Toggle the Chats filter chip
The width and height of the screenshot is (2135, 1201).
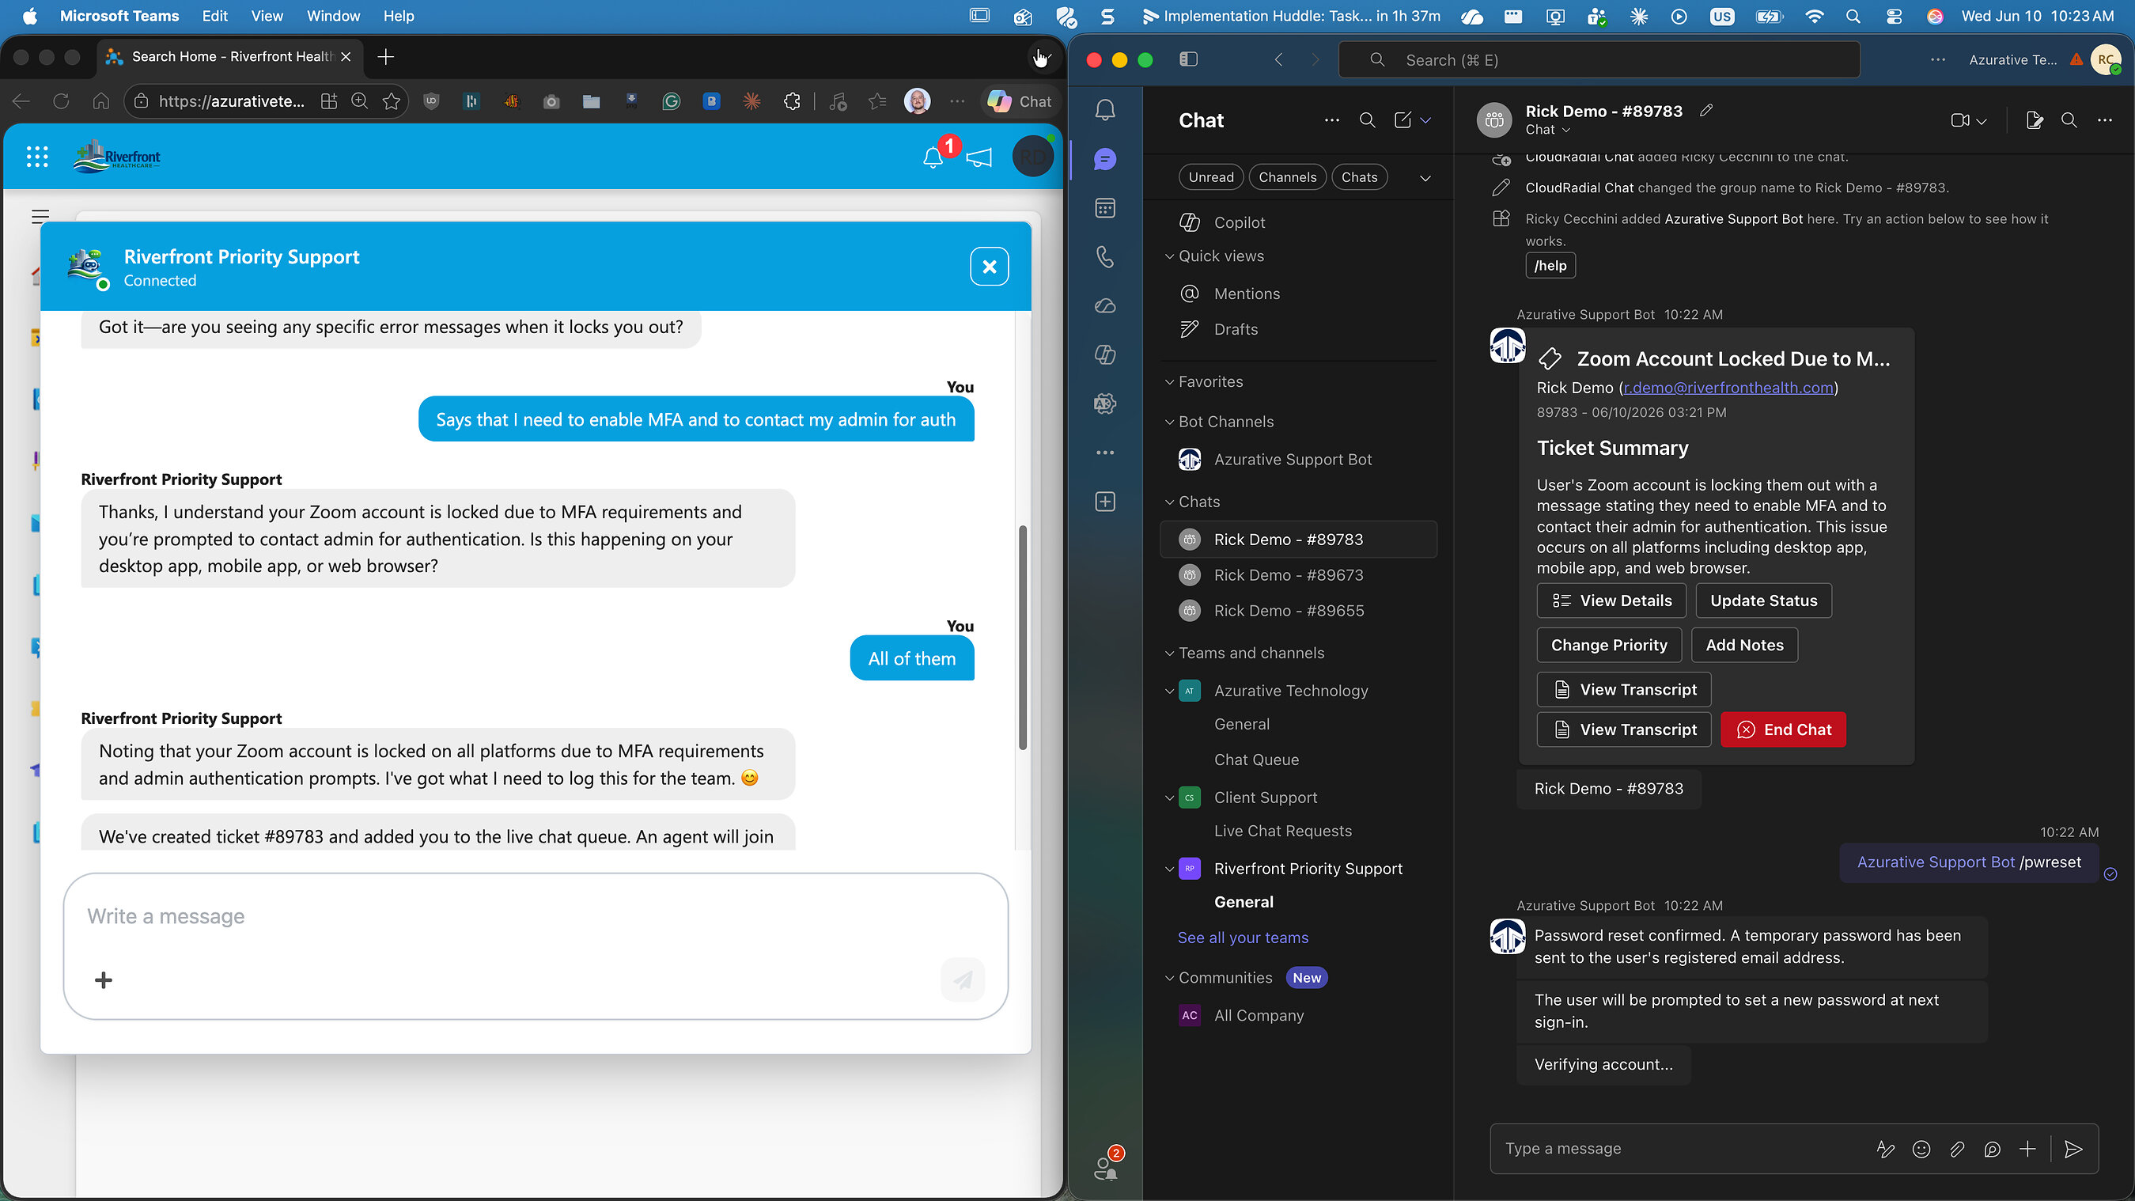[x=1359, y=177]
